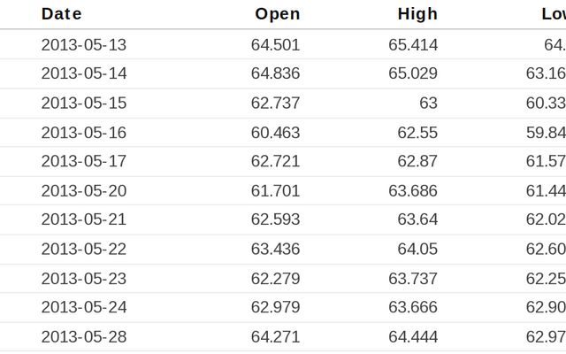Click the Open value 64.501

pos(275,44)
